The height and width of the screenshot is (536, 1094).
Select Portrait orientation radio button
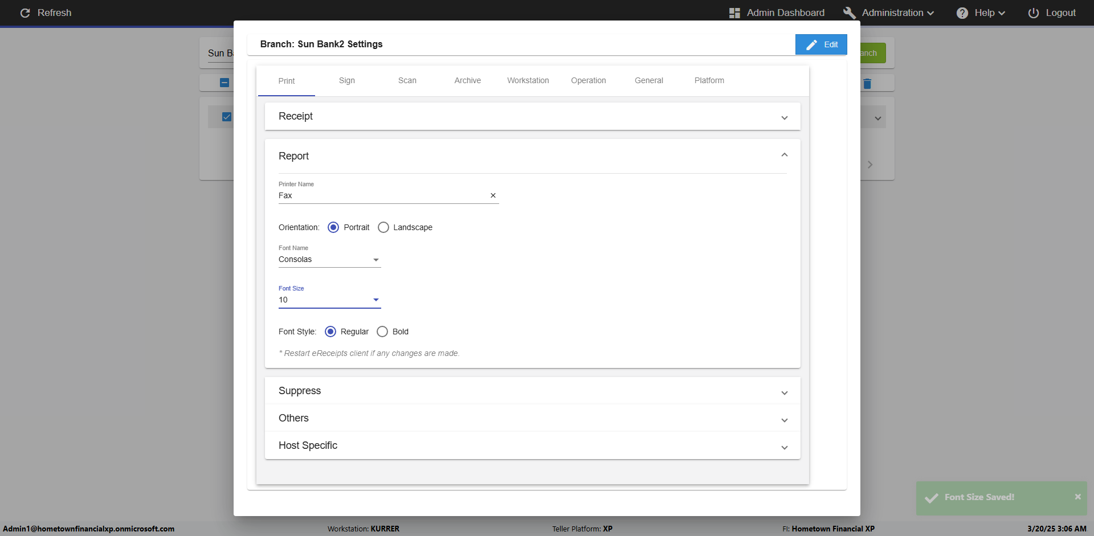(333, 227)
